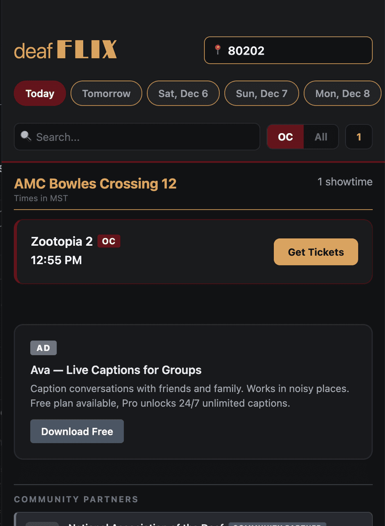Click the location pin icon in the ZIP field

[219, 50]
